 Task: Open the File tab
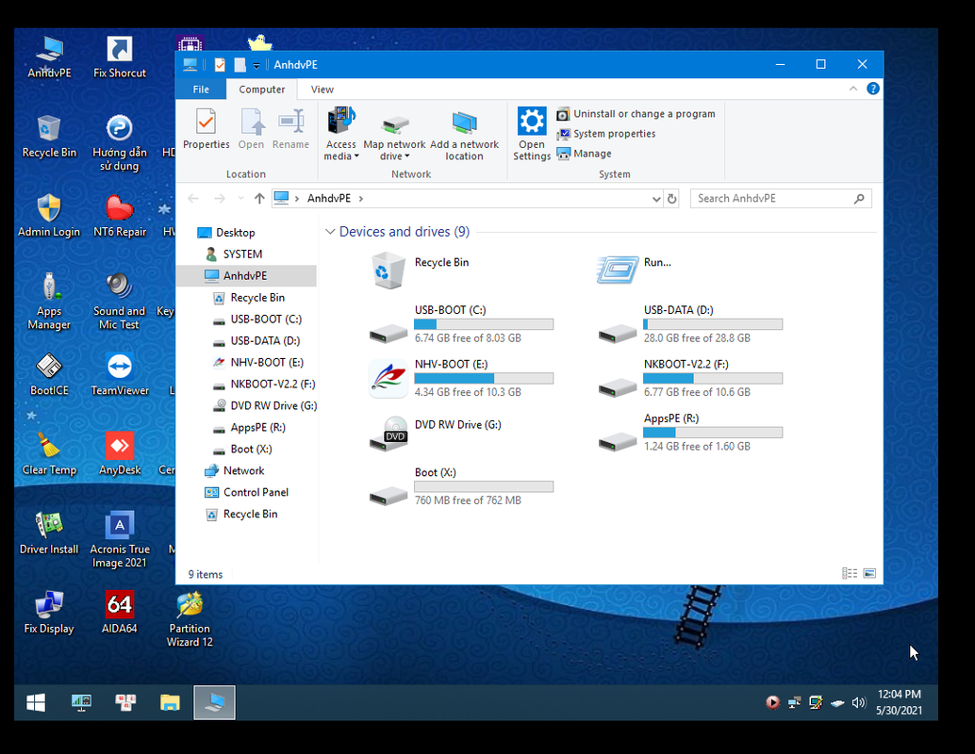tap(201, 90)
